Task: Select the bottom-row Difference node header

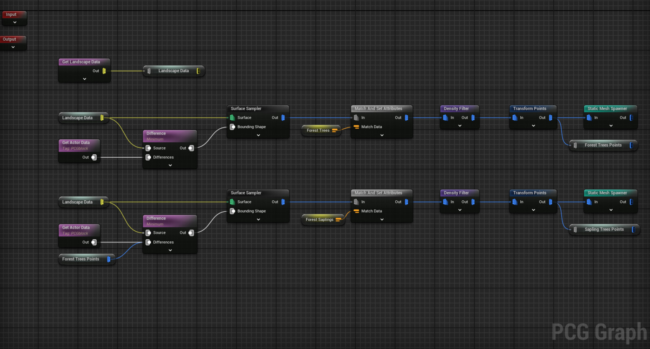Action: click(170, 221)
